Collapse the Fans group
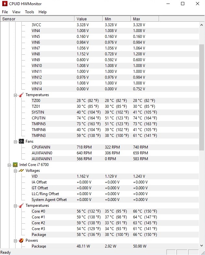 (x=15, y=142)
